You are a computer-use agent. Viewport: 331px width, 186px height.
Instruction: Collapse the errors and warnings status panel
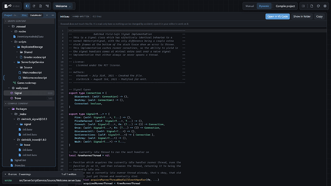(x=5, y=174)
